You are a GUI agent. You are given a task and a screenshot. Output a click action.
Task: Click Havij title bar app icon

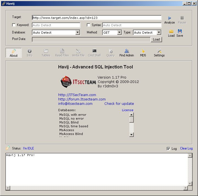pyautogui.click(x=4, y=4)
